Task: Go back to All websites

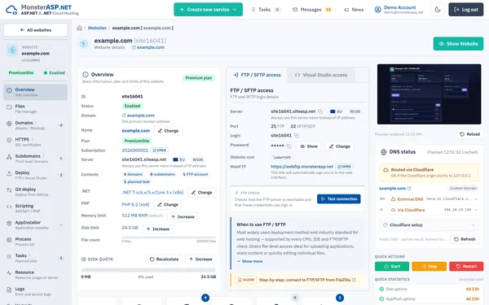Action: click(35, 30)
